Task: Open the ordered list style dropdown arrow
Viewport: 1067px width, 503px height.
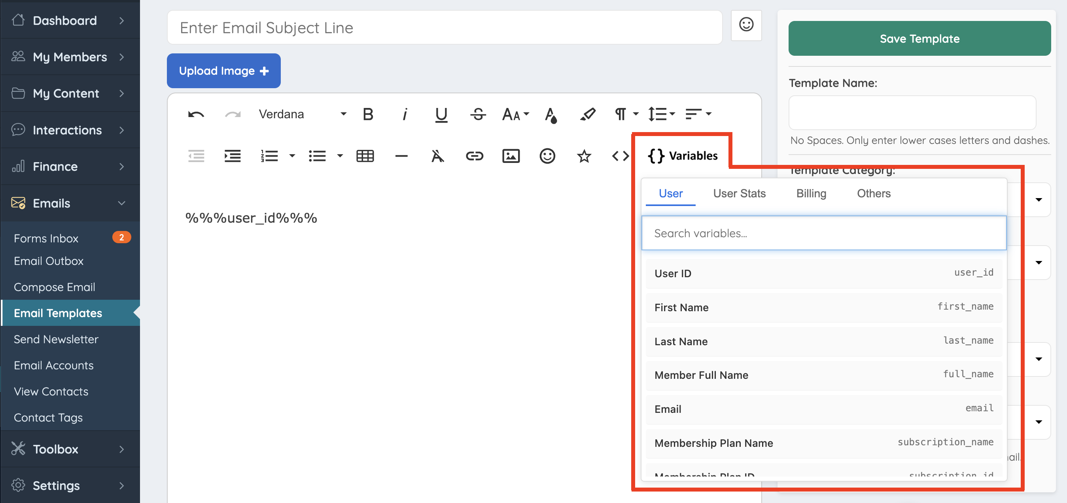Action: coord(292,156)
